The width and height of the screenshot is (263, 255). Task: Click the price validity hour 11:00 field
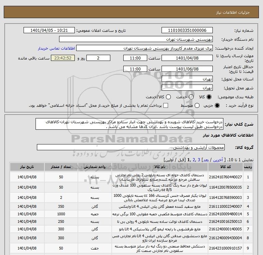coord(135,69)
